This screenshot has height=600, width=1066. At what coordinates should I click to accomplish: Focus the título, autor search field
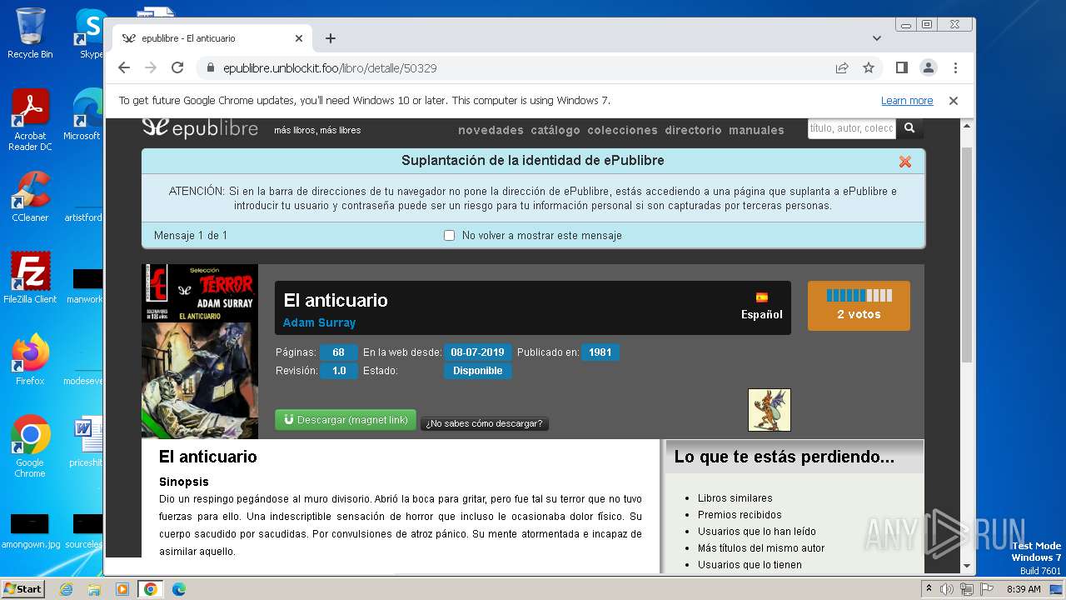click(852, 128)
